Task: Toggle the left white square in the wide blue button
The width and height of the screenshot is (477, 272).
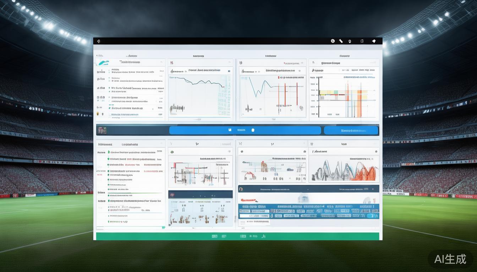Action: point(230,130)
